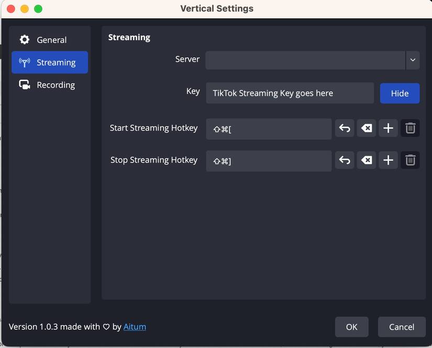Click the General gear icon

(x=24, y=39)
